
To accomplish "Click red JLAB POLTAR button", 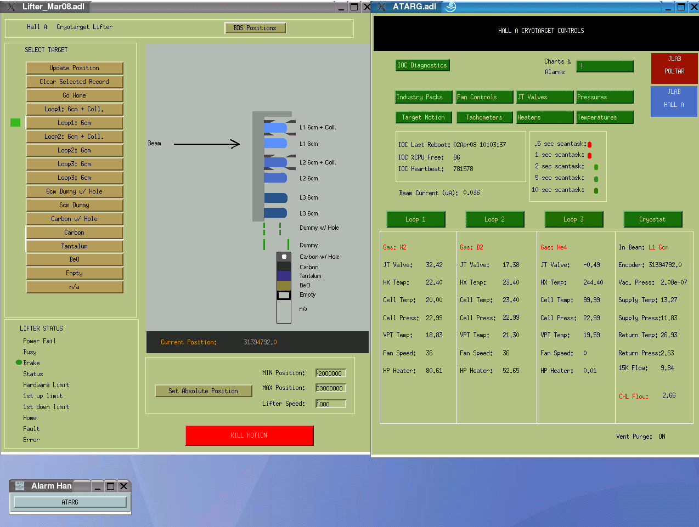I will (x=674, y=69).
